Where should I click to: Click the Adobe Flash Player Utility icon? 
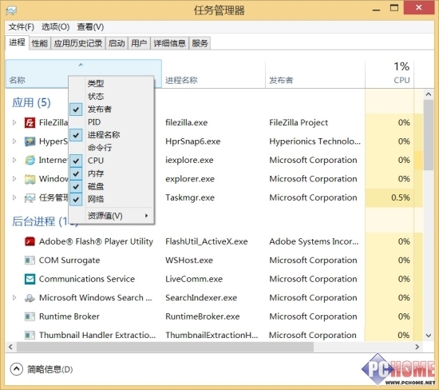pyautogui.click(x=30, y=241)
